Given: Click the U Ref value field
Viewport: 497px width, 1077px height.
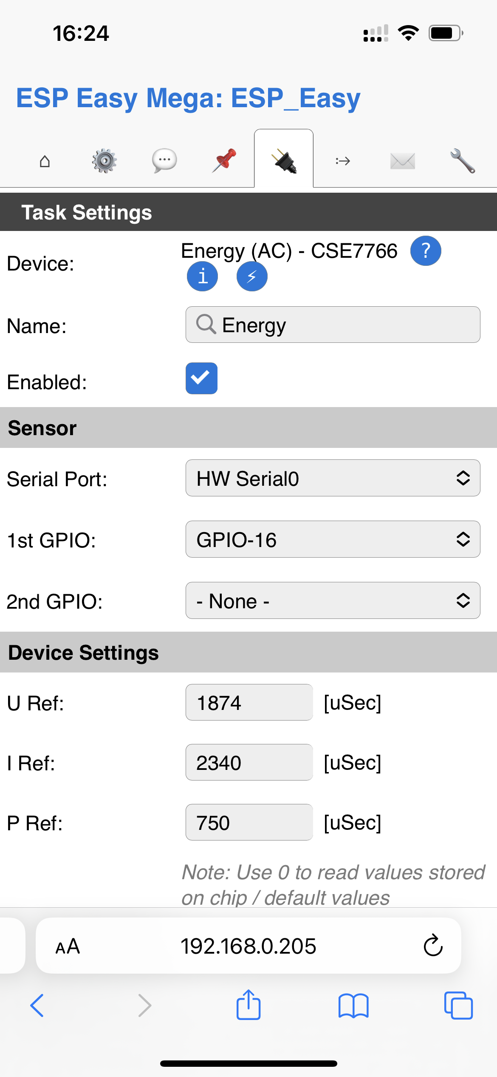Looking at the screenshot, I should click(x=249, y=703).
